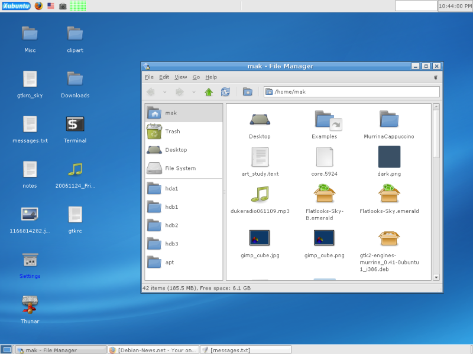Open the Go menu

click(196, 77)
